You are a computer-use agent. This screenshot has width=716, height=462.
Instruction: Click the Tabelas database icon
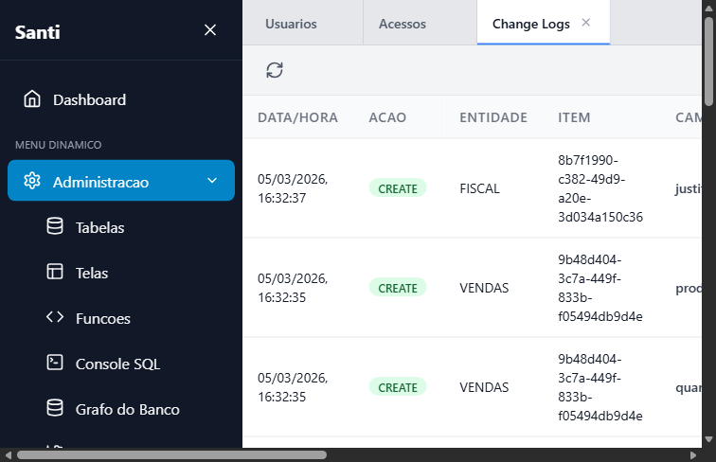click(x=55, y=226)
